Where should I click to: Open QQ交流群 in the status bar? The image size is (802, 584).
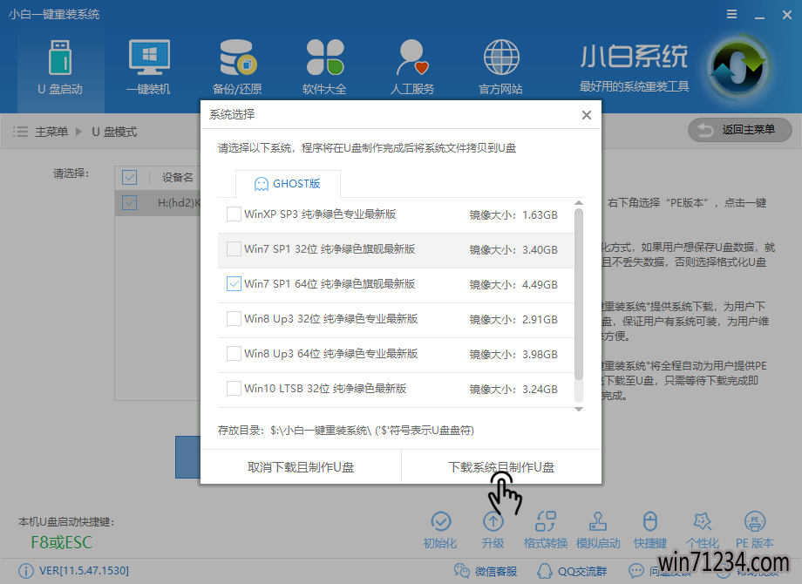572,571
